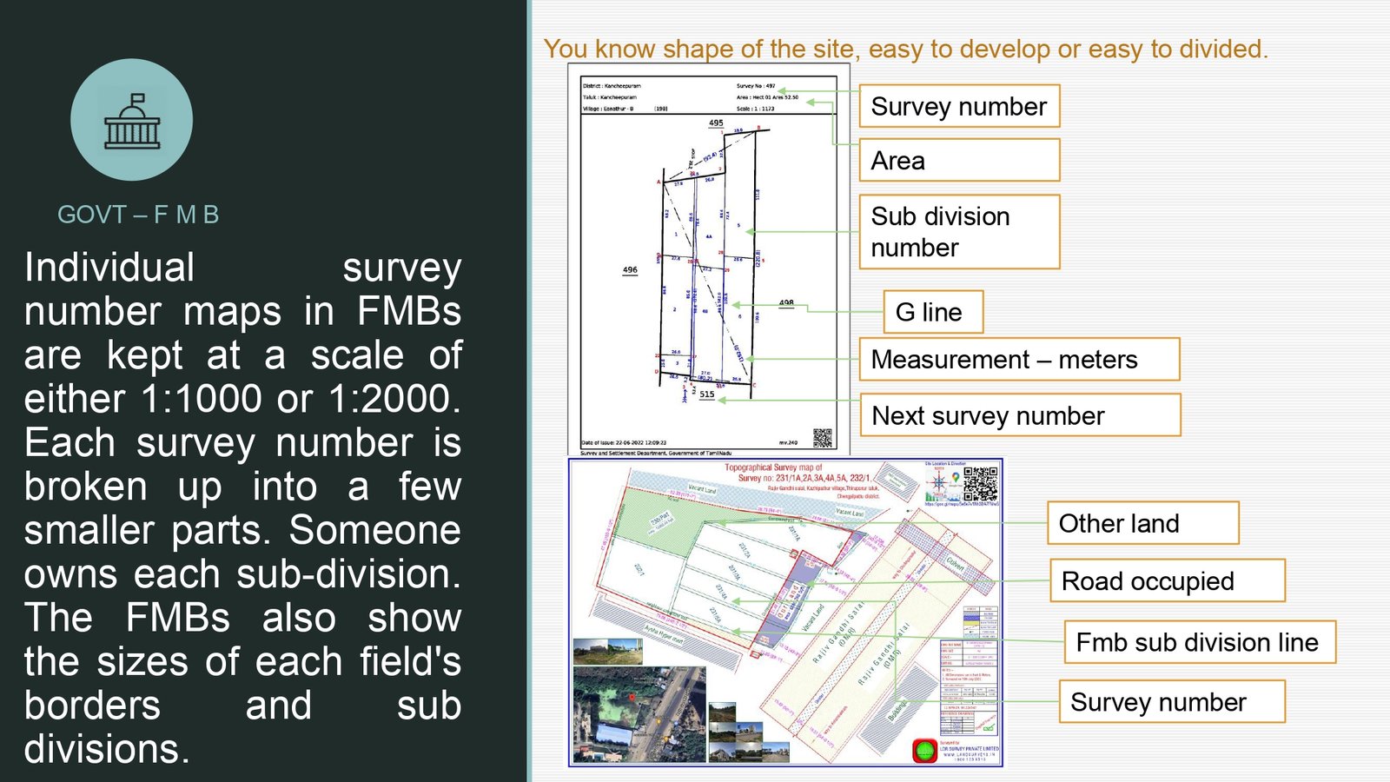Open the FMB sketch map image
1390x782 pixels.
708,259
